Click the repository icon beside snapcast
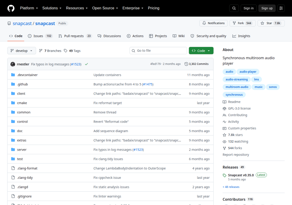 pos(9,23)
